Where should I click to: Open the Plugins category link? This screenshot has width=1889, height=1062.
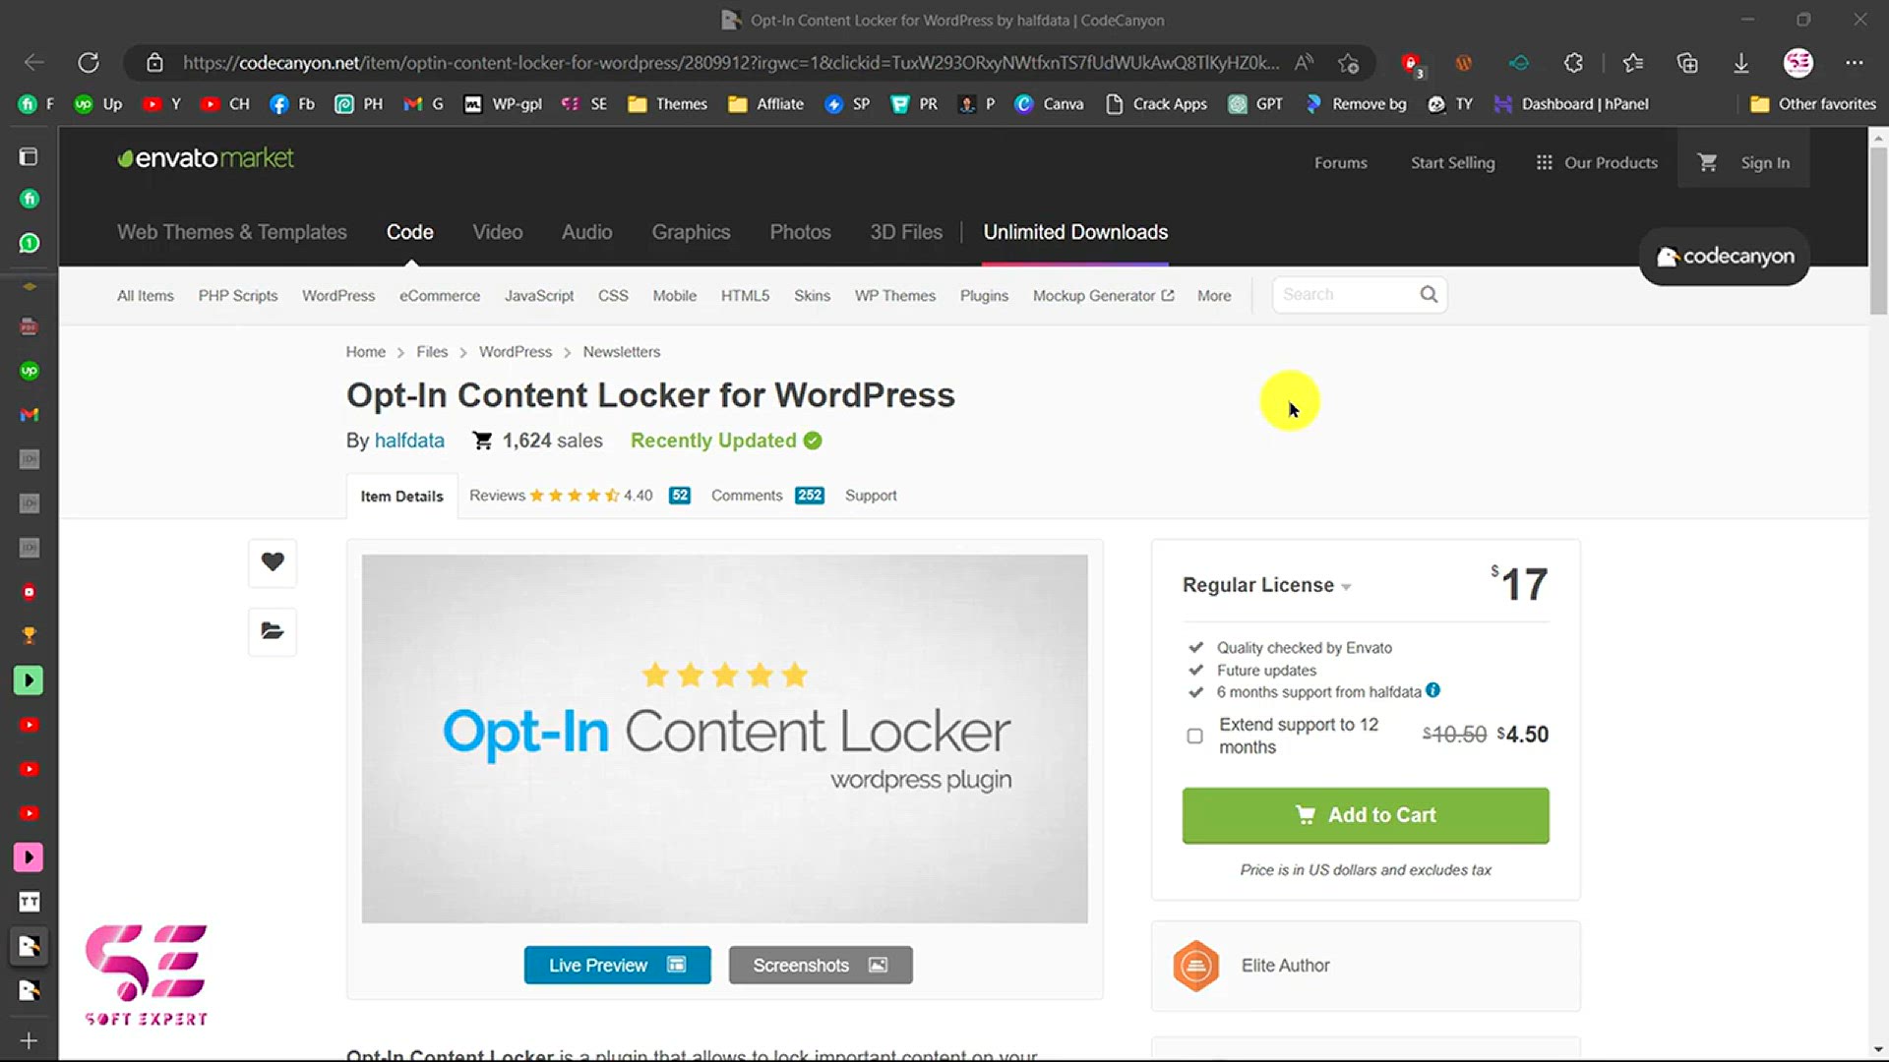point(984,295)
